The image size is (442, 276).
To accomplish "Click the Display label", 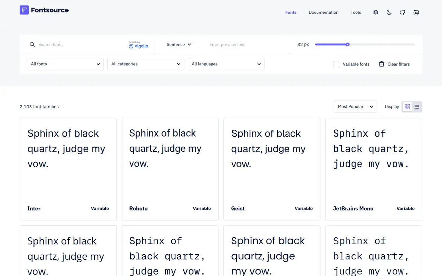I will click(x=392, y=107).
